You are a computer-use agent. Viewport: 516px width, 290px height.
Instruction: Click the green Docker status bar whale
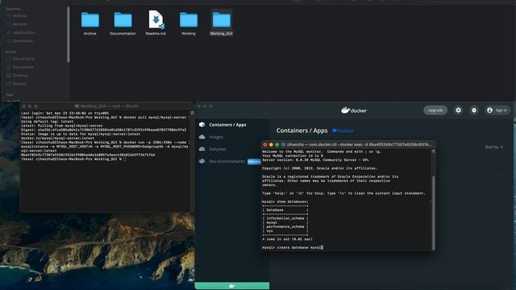click(x=232, y=286)
